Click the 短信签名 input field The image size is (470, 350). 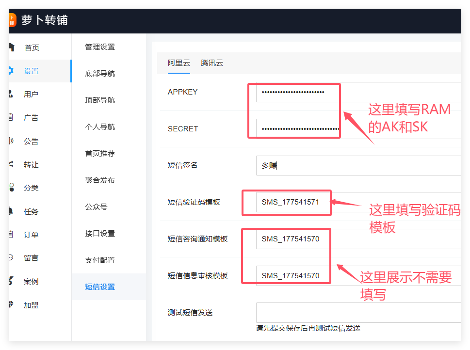coord(358,165)
